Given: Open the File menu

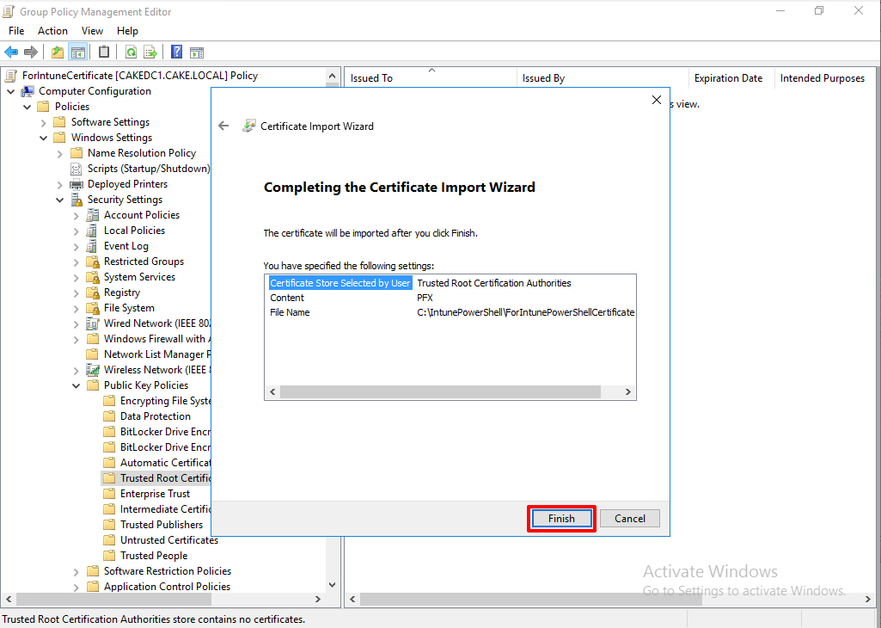Looking at the screenshot, I should (x=16, y=31).
